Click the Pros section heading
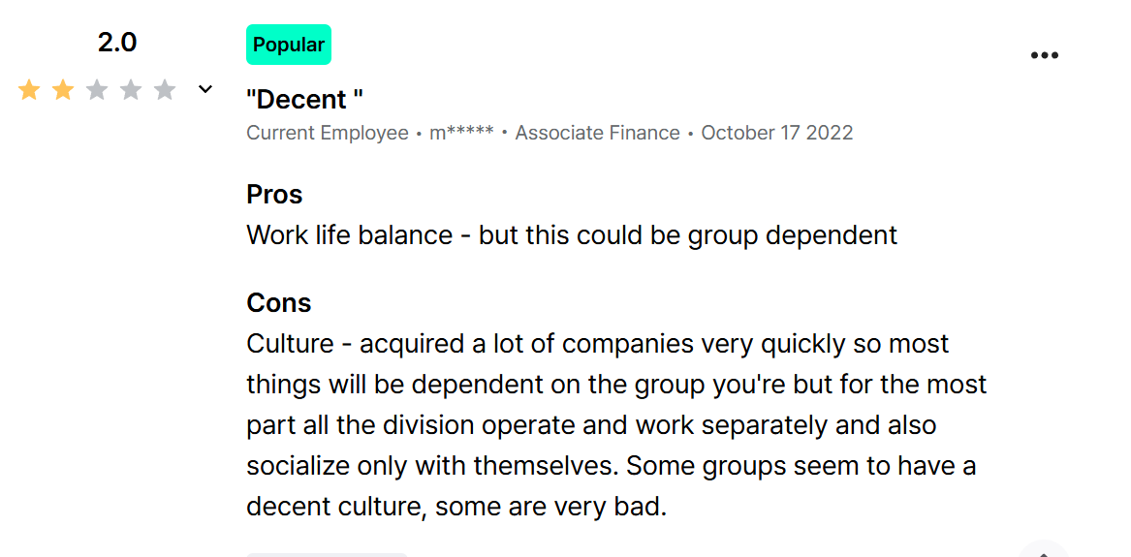The width and height of the screenshot is (1131, 557). coord(274,195)
